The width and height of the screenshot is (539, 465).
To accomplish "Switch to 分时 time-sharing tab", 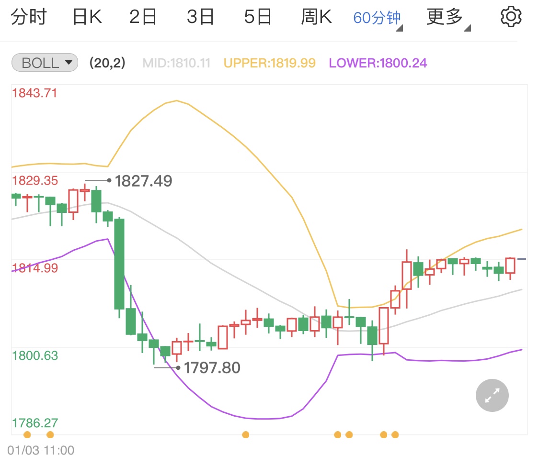I will coord(29,17).
